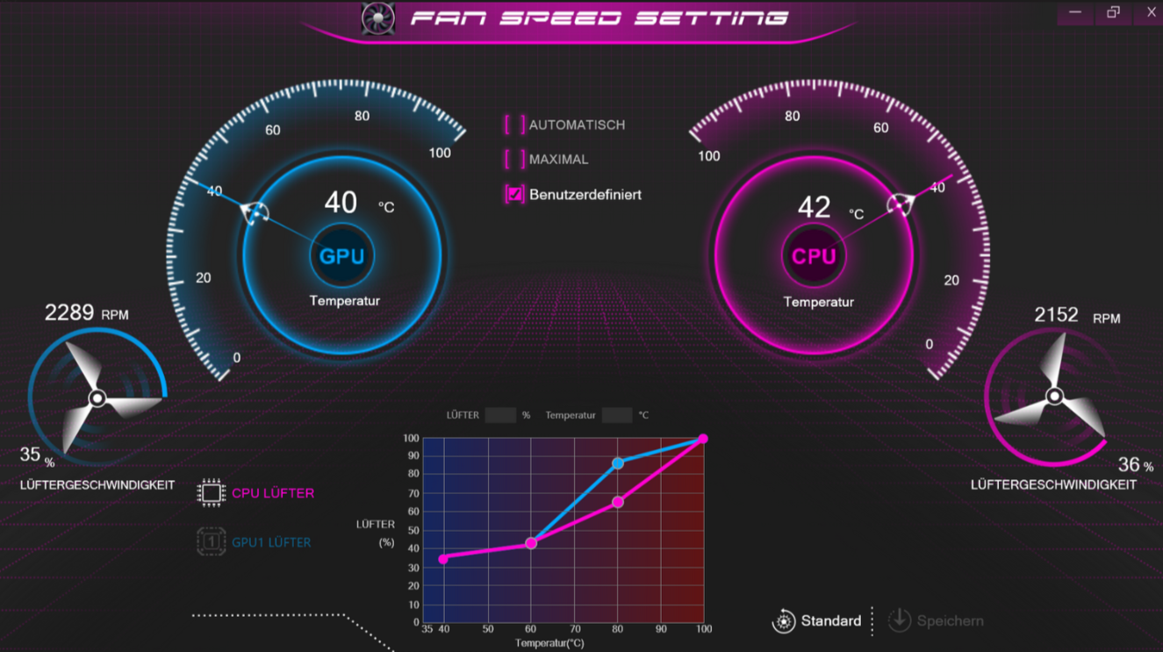Click the pink CPU fan blade icon
This screenshot has width=1163, height=652.
(1054, 397)
